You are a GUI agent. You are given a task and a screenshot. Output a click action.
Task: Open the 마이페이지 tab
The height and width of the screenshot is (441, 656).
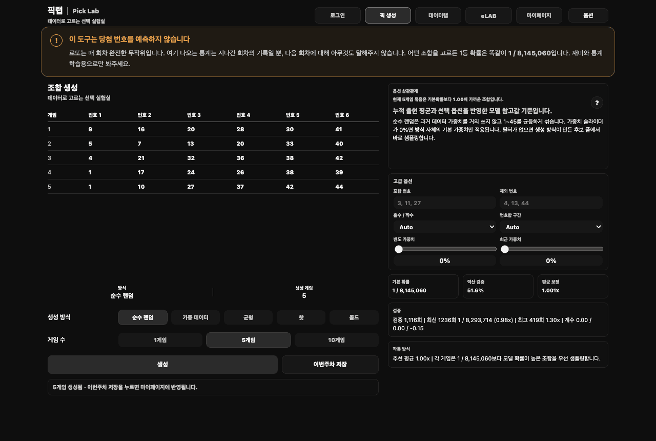click(539, 15)
